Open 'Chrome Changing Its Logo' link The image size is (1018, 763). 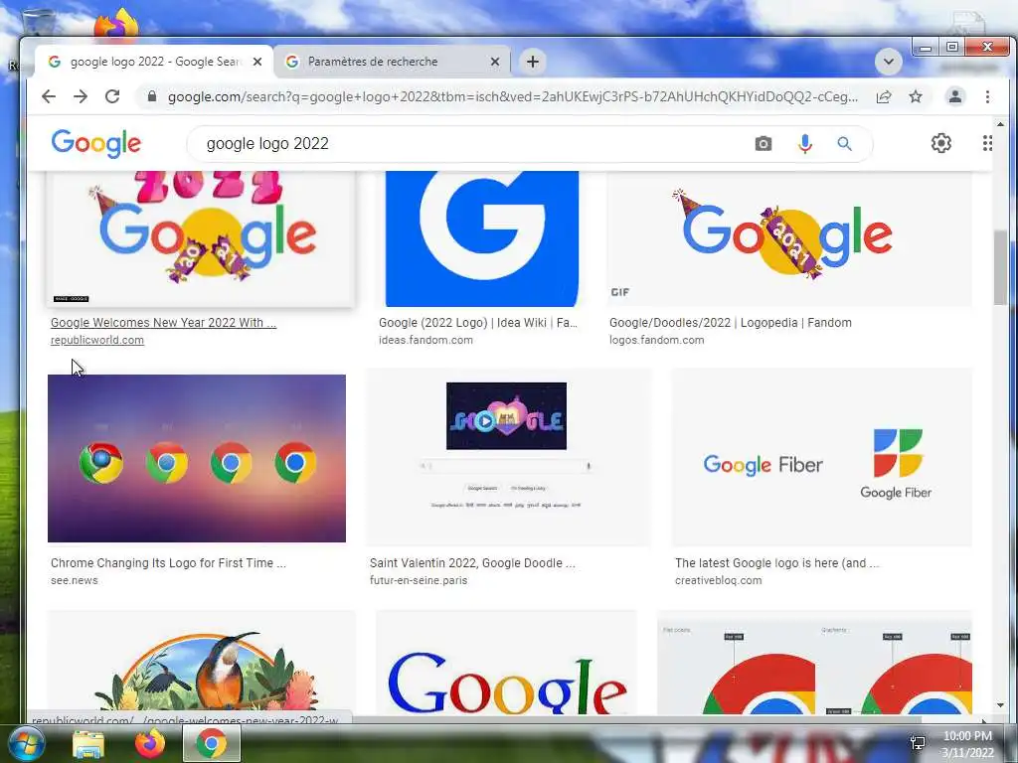[x=168, y=563]
